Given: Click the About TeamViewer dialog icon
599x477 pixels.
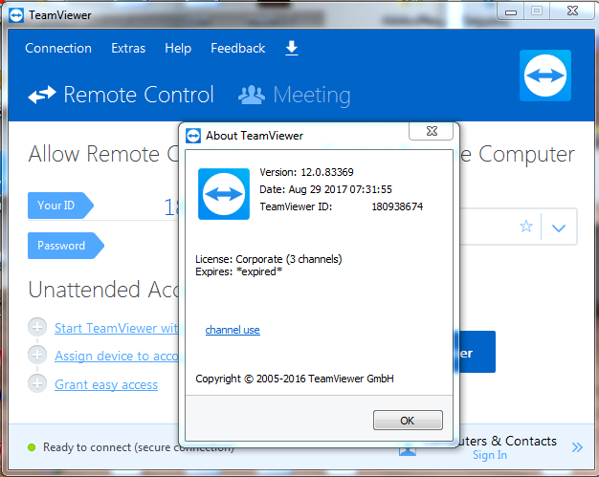Looking at the screenshot, I should click(x=193, y=136).
